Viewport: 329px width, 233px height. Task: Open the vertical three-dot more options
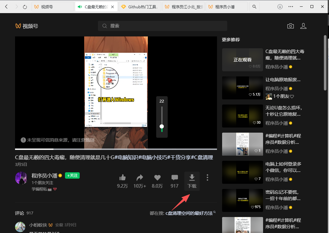pyautogui.click(x=207, y=177)
